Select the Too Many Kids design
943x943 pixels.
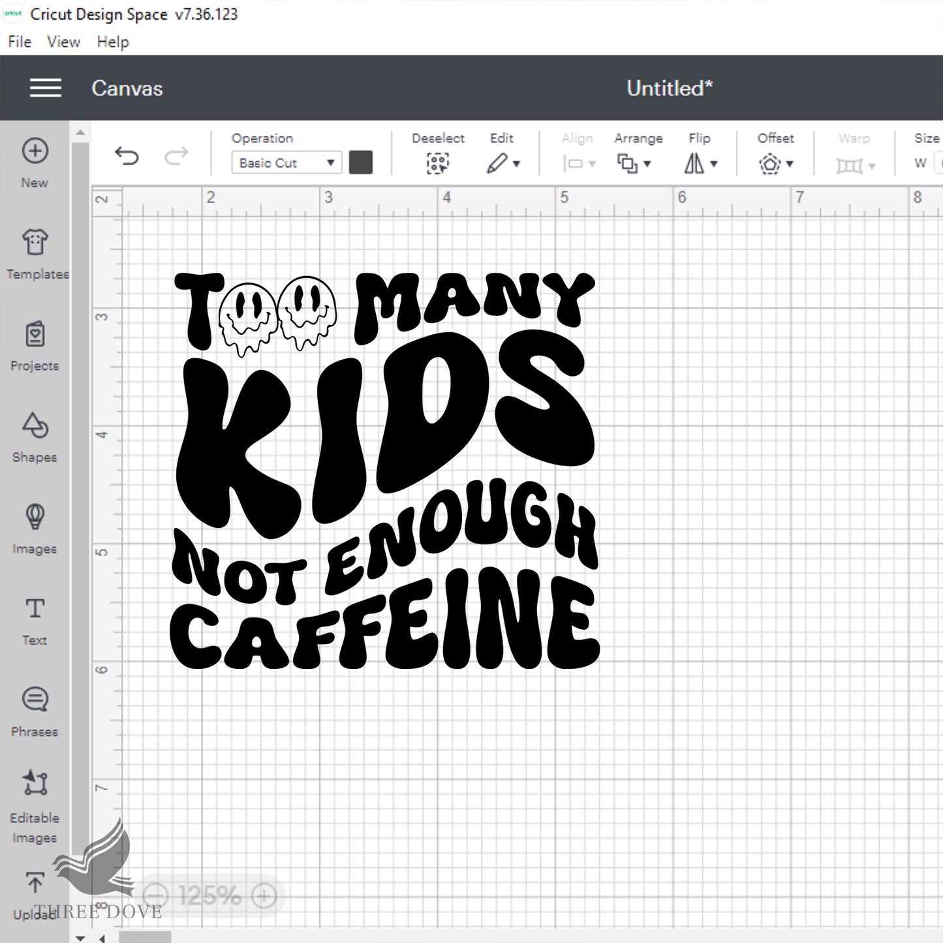coord(385,470)
